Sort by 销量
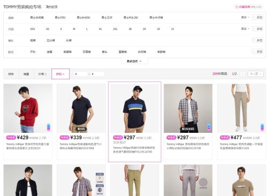The image size is (268, 196). coord(26,74)
